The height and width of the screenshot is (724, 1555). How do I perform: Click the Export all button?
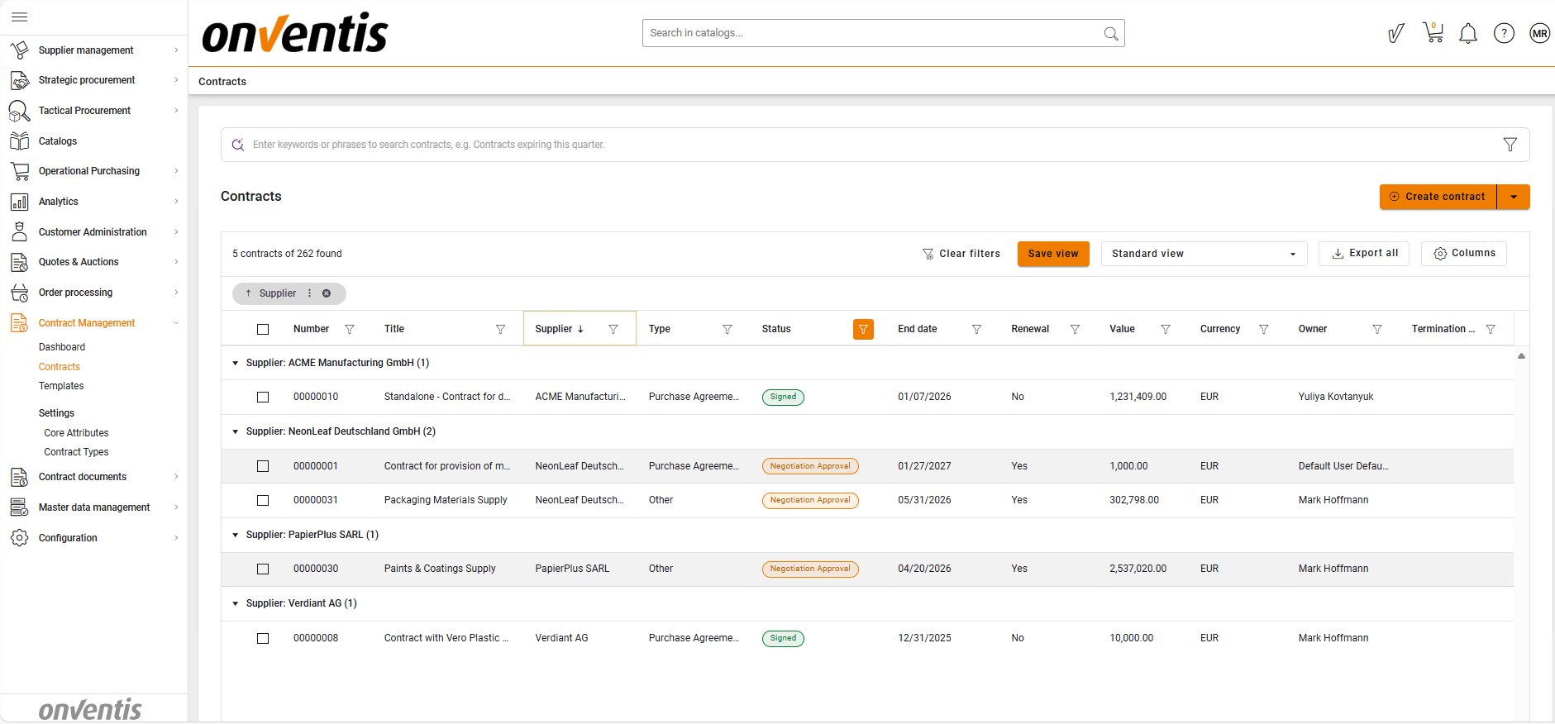point(1364,254)
